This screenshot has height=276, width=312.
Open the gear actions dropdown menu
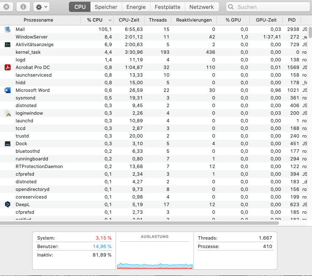pyautogui.click(x=41, y=7)
